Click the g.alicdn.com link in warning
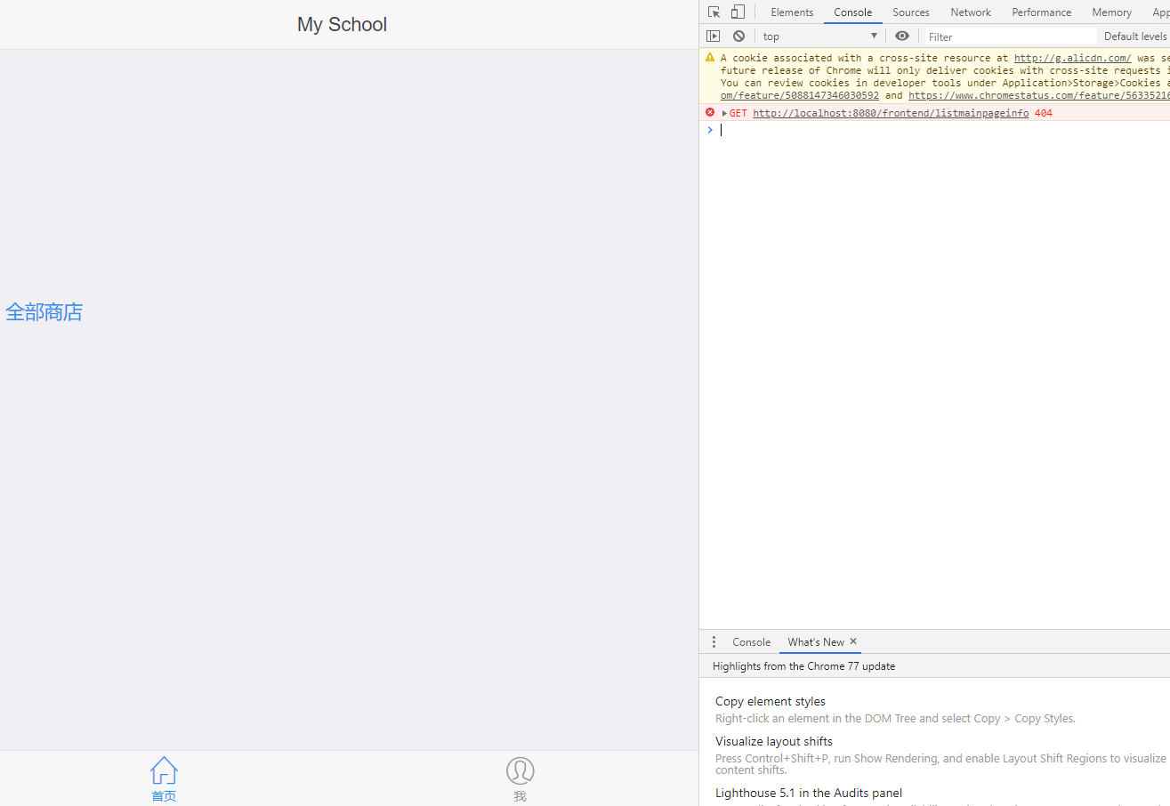The image size is (1170, 806). pyautogui.click(x=1072, y=58)
